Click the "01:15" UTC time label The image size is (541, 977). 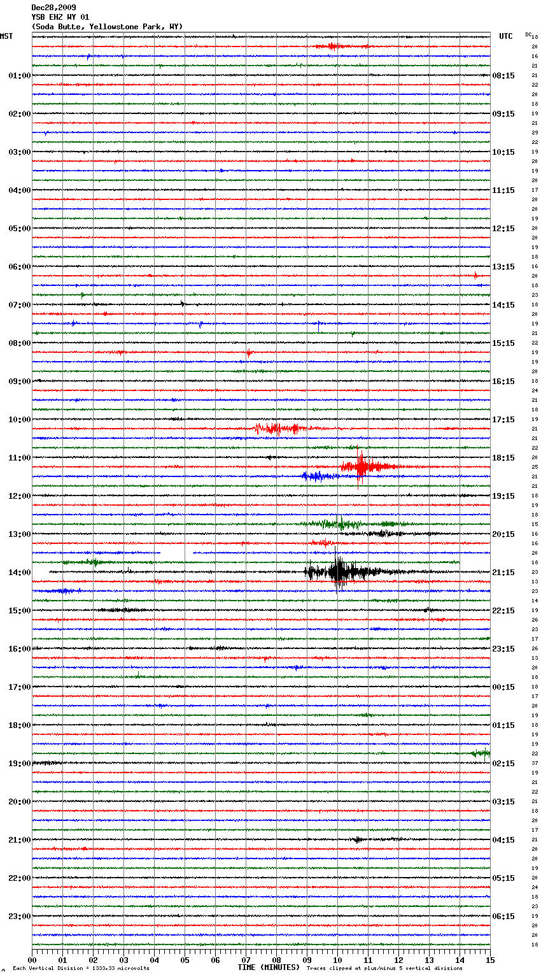pos(503,725)
